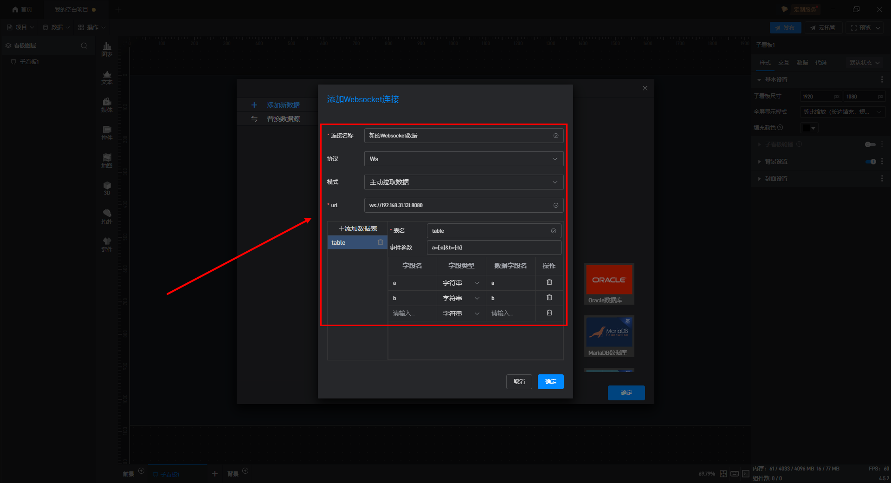Click the help icon next to 填充颜色
891x483 pixels.
[781, 127]
